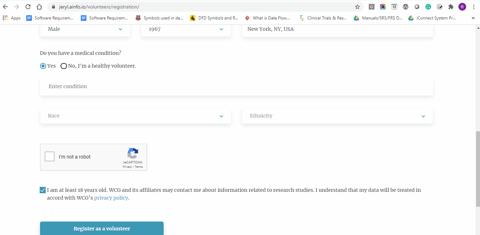
Task: Open the Clinical Trials & Res... bookmark
Action: (323, 18)
